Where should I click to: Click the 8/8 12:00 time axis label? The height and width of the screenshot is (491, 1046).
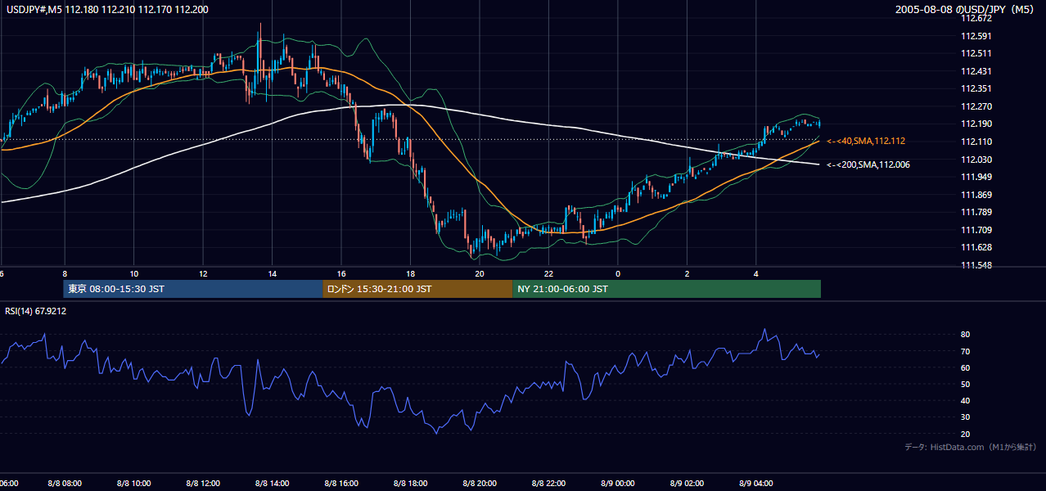[x=203, y=484]
